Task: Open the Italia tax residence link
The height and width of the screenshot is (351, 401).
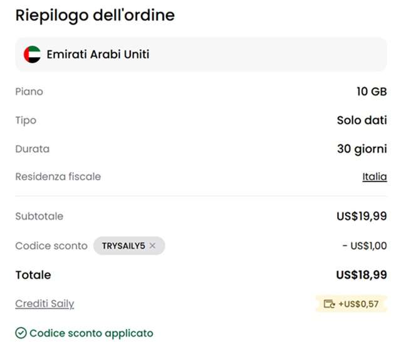Action: click(374, 177)
